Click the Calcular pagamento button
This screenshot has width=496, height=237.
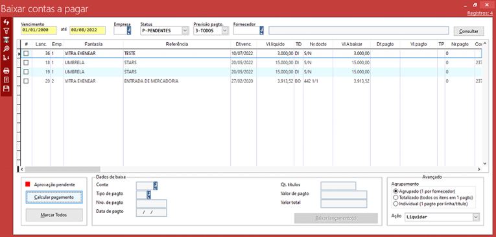click(54, 197)
